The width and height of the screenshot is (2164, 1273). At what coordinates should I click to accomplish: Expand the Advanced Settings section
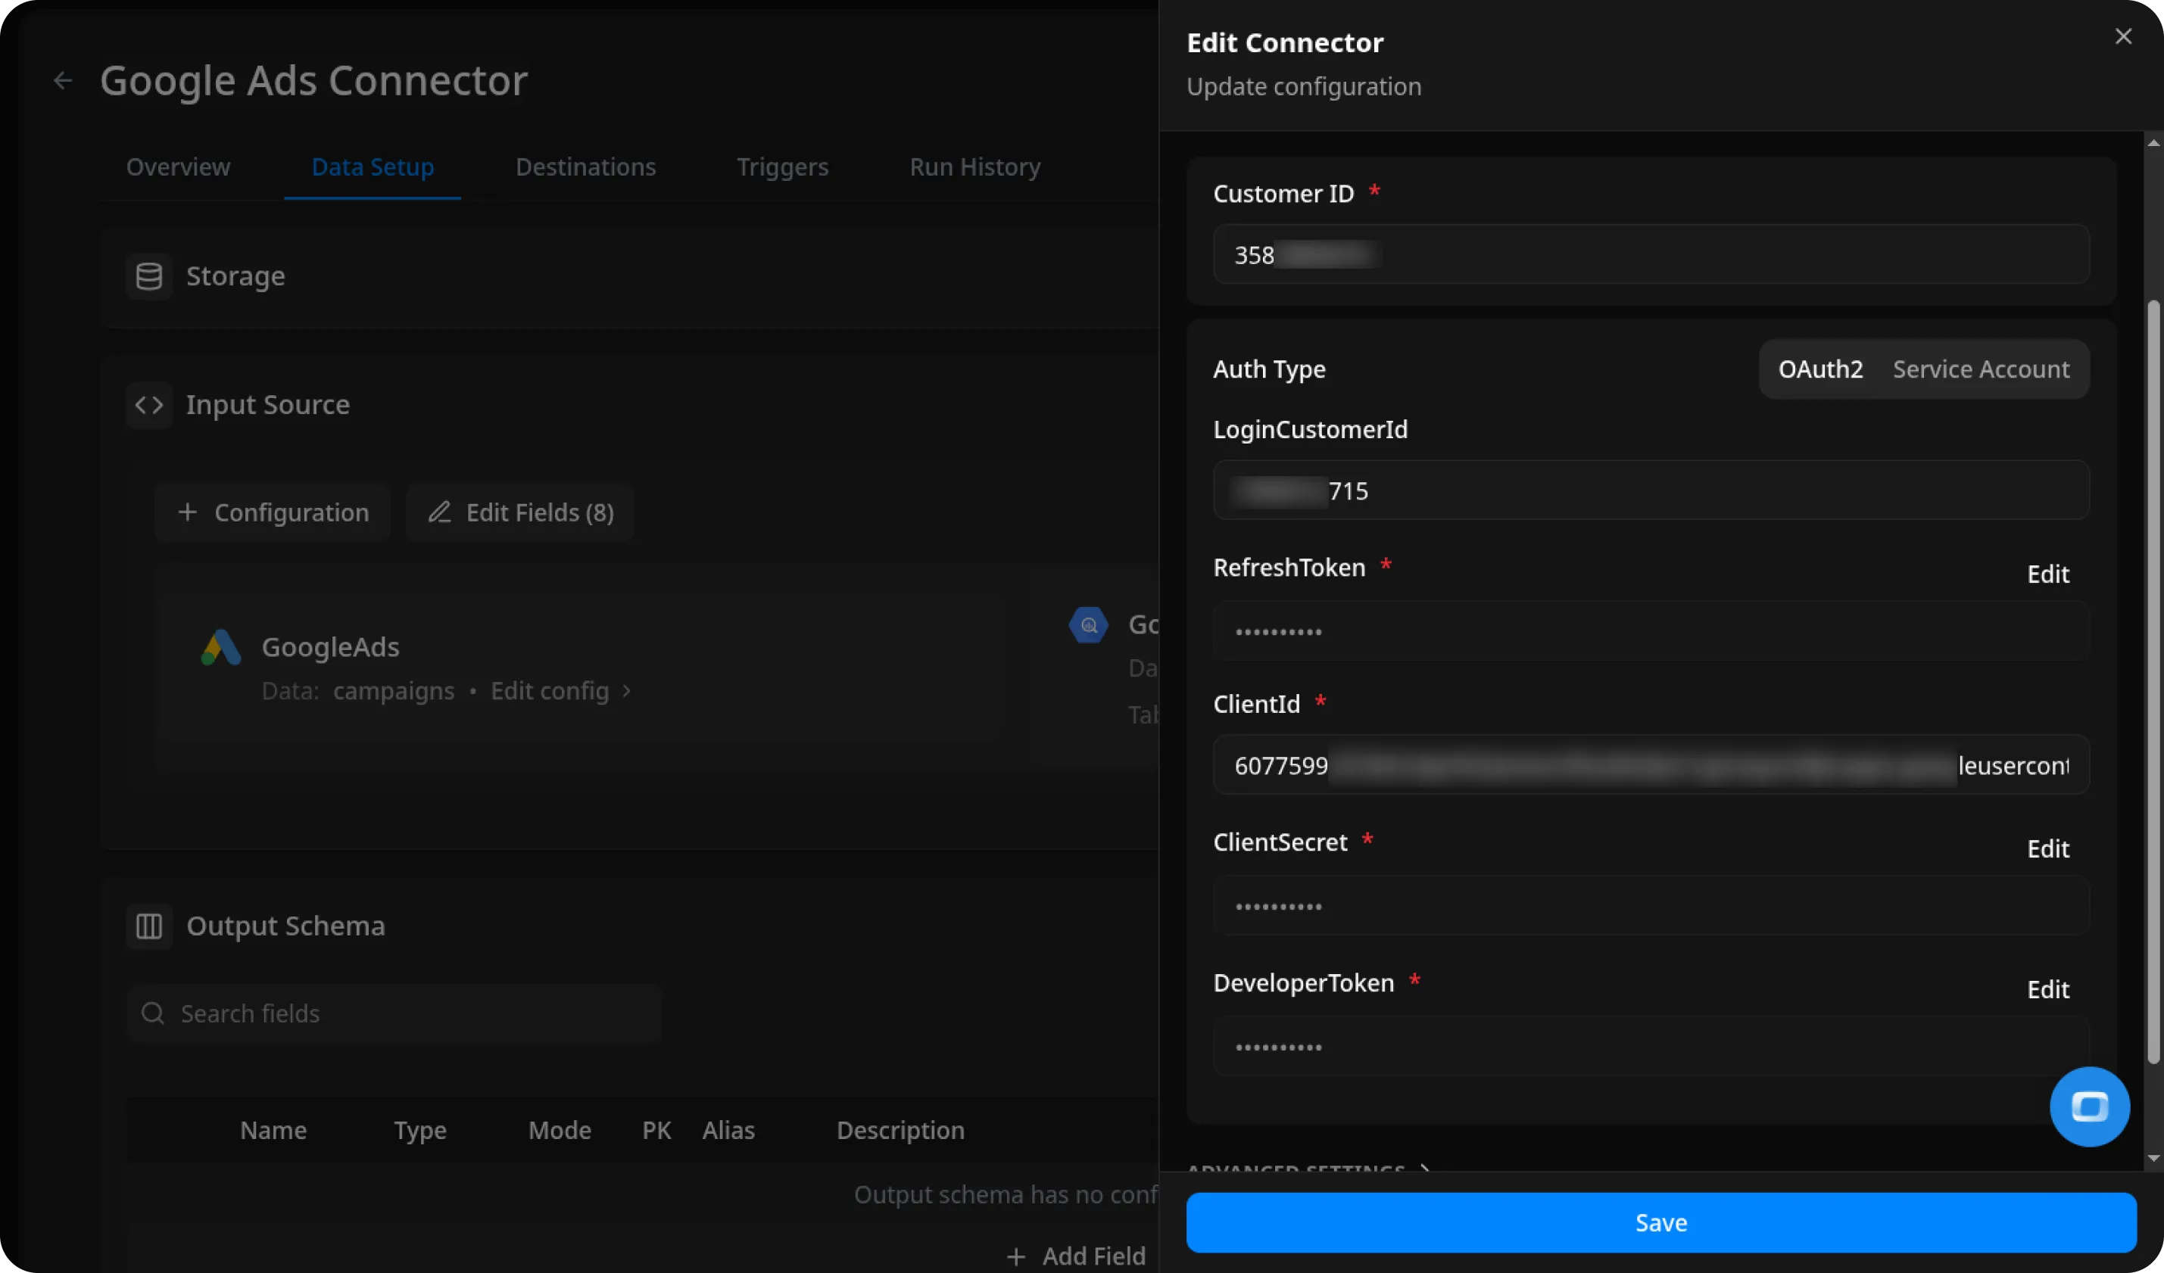point(1297,1170)
